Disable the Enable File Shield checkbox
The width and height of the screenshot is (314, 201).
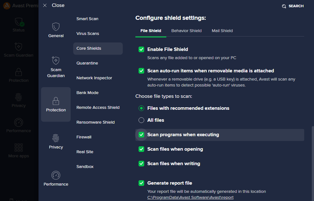tap(141, 49)
